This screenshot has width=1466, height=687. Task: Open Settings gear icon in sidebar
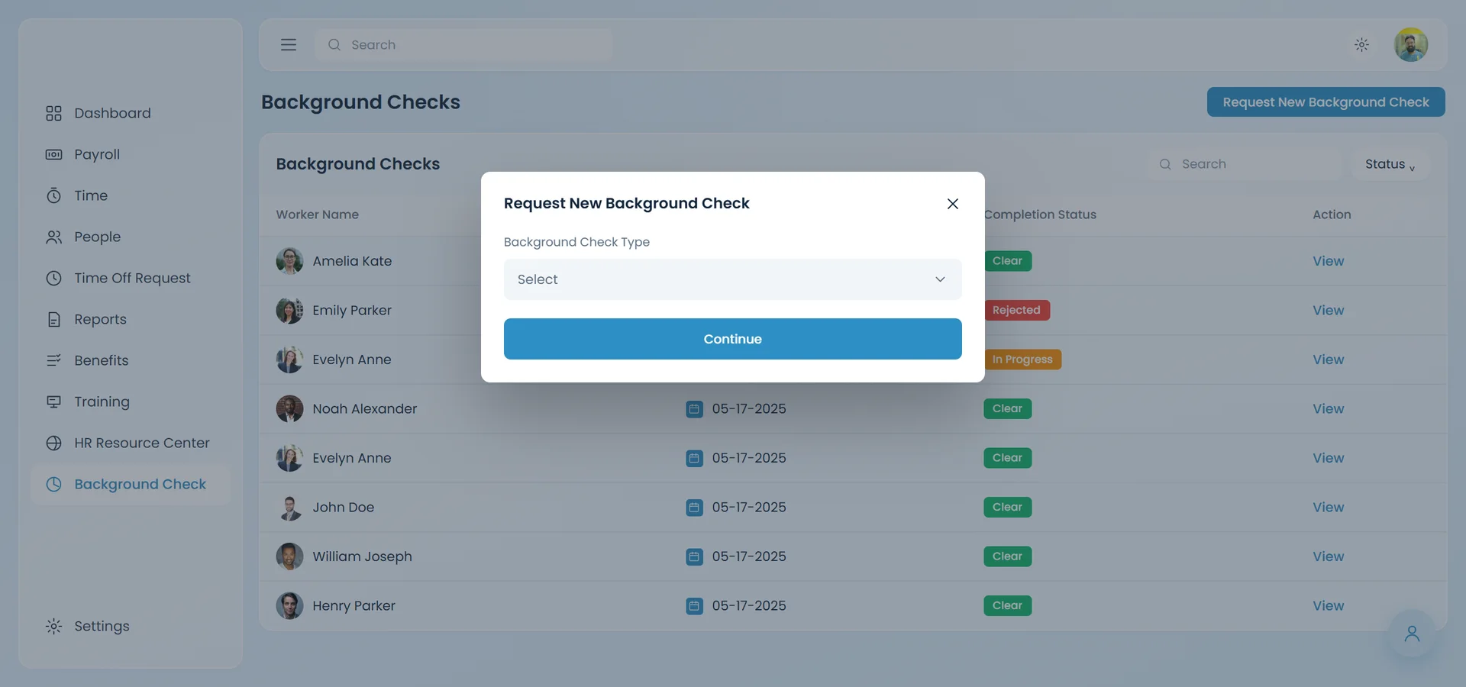tap(53, 626)
